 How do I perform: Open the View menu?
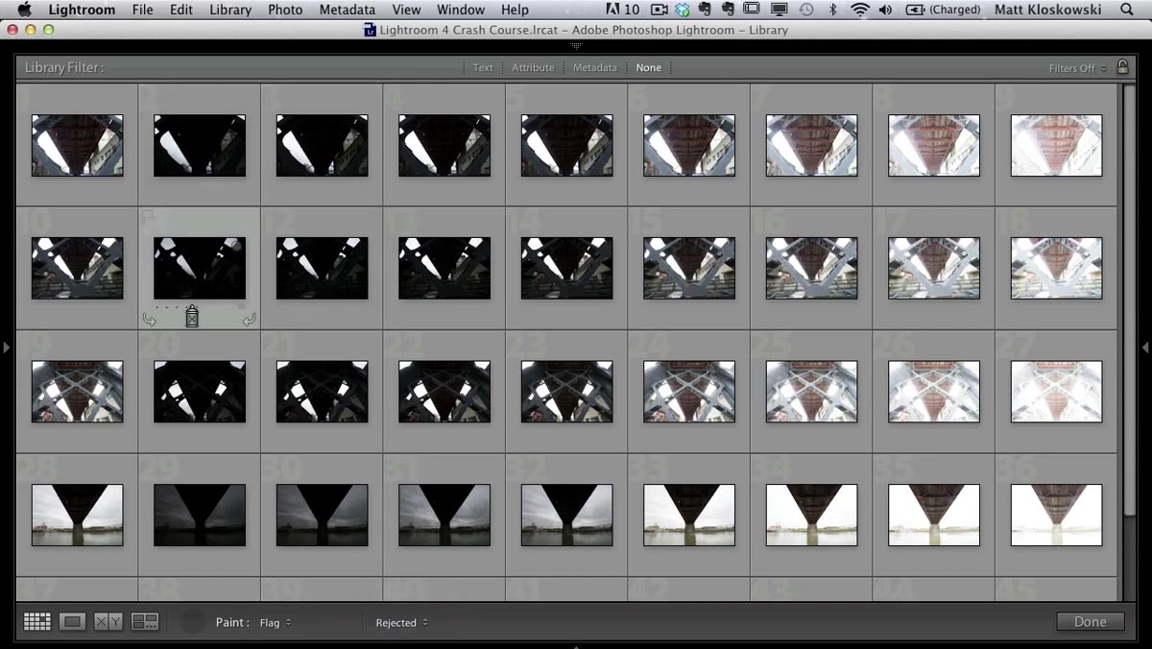407,10
